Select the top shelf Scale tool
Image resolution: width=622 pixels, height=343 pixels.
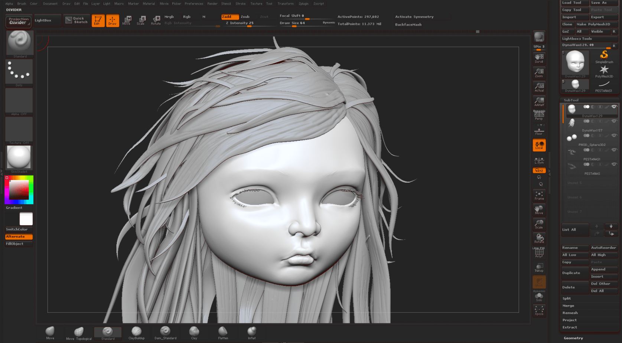tap(141, 20)
